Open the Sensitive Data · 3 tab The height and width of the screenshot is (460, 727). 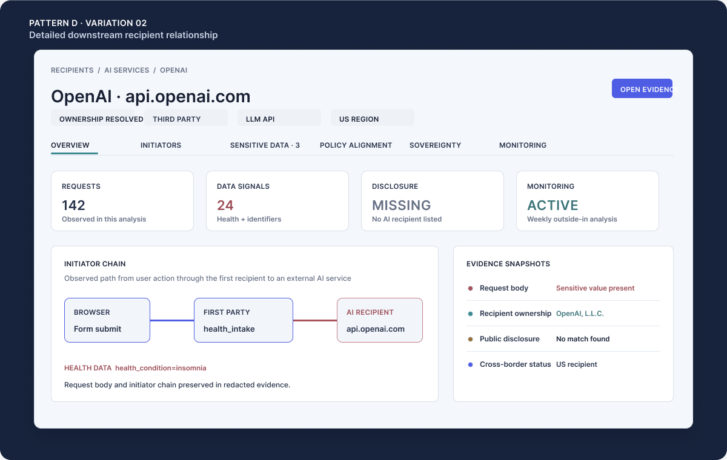[265, 145]
